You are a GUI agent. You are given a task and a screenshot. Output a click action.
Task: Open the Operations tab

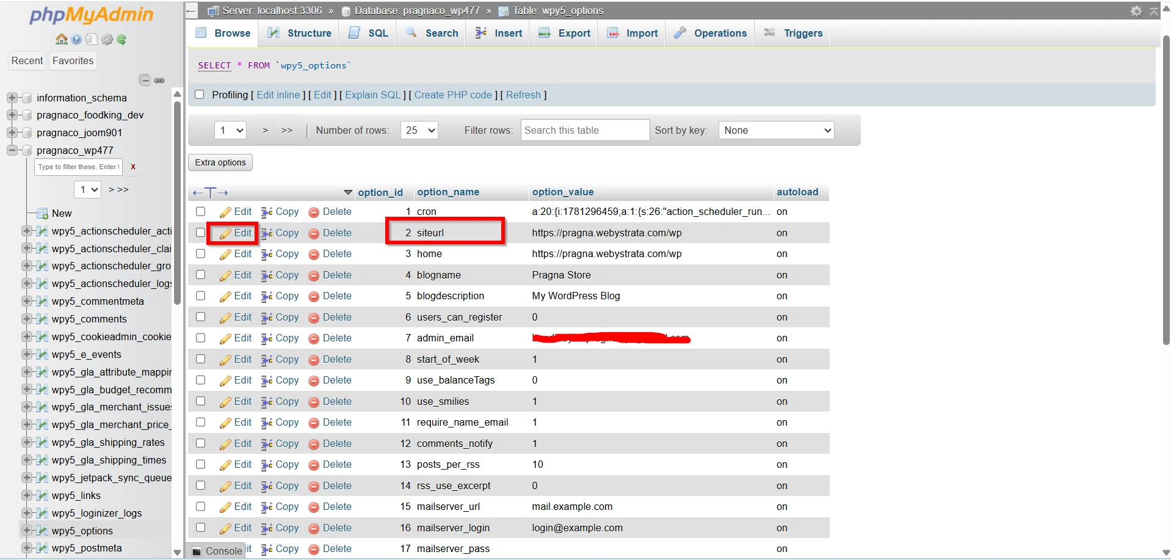click(710, 33)
